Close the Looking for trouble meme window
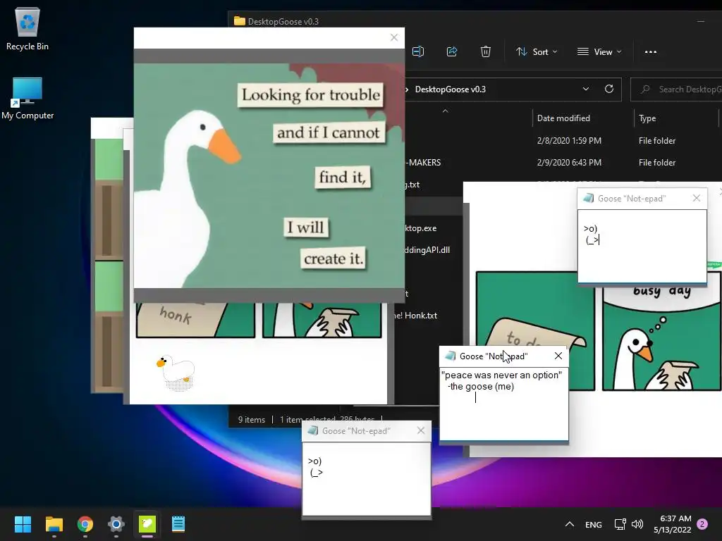The height and width of the screenshot is (541, 722). 393,38
